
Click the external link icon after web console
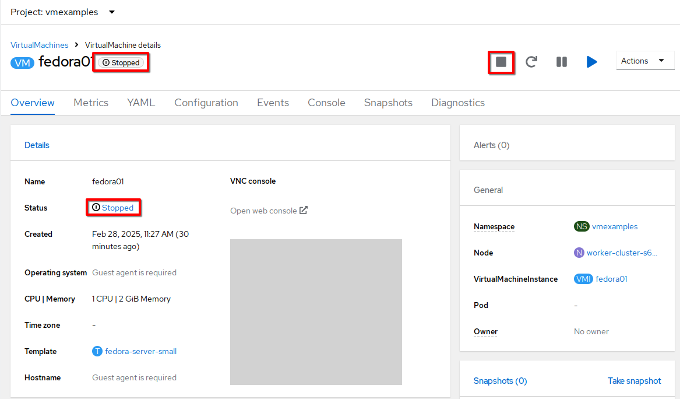pos(304,210)
